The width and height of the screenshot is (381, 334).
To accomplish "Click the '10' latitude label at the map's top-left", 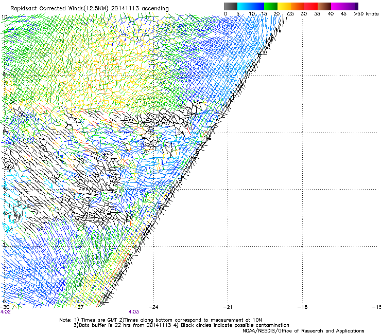I will coord(4,17).
